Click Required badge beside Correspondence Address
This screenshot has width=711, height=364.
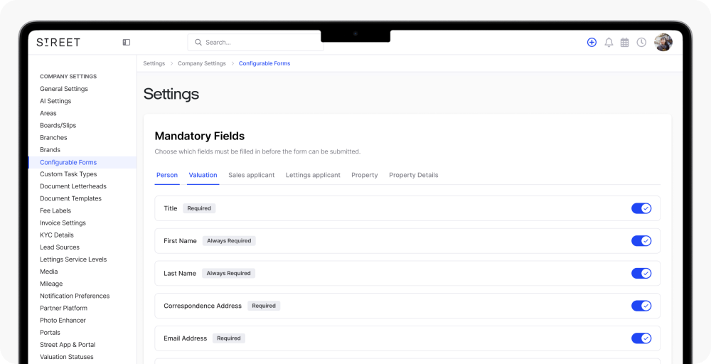pyautogui.click(x=264, y=306)
